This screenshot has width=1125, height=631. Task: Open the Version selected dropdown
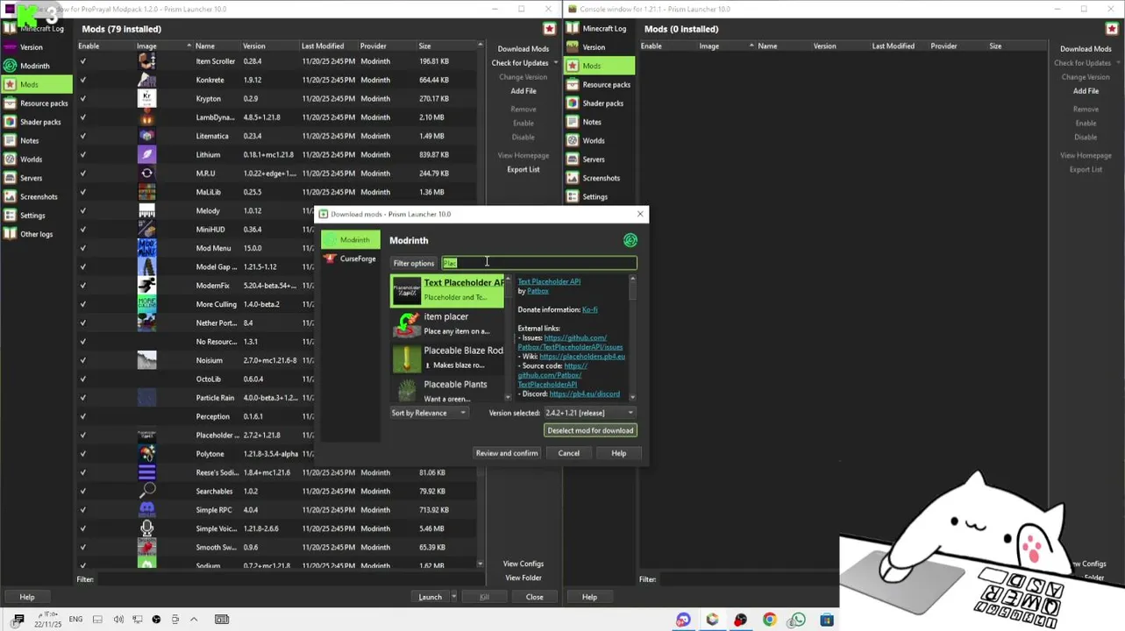pyautogui.click(x=589, y=413)
